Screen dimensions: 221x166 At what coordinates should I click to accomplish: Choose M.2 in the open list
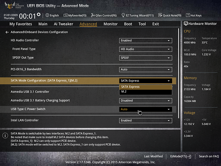pos(145,91)
